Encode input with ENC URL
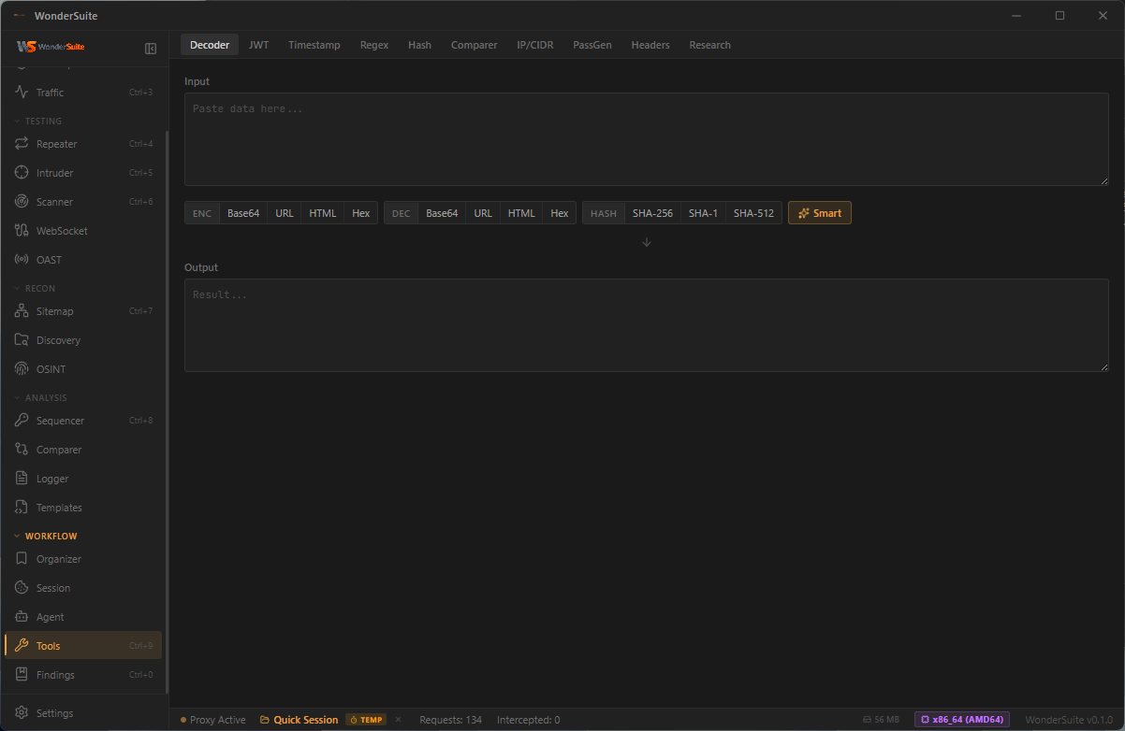1125x731 pixels. [x=285, y=213]
